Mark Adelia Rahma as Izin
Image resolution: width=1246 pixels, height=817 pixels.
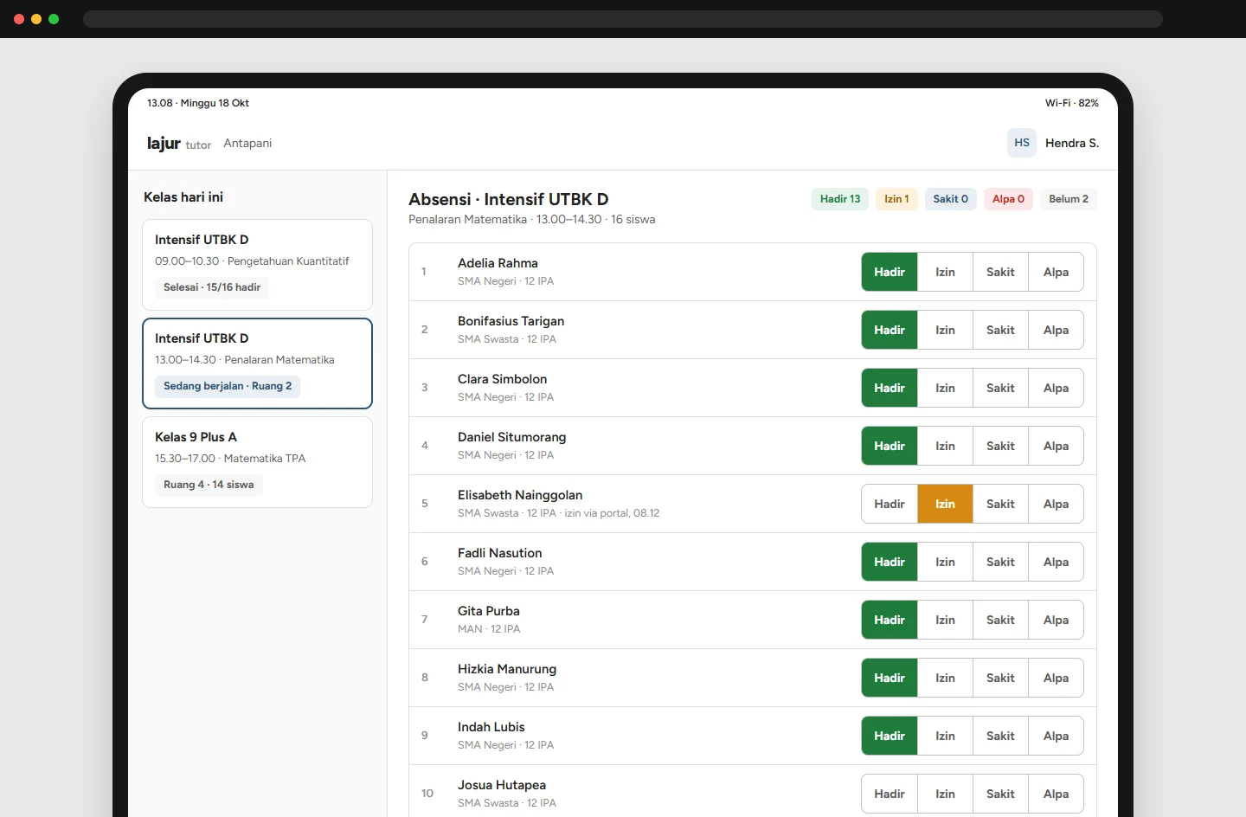point(945,272)
